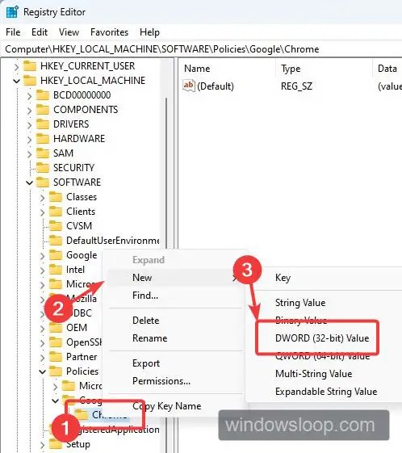Collapse the SOFTWARE key
The width and height of the screenshot is (402, 453).
[x=29, y=182]
